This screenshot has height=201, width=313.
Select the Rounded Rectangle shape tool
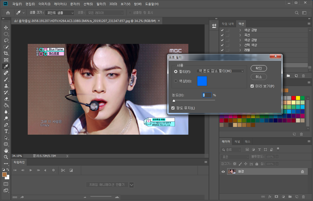(6, 144)
